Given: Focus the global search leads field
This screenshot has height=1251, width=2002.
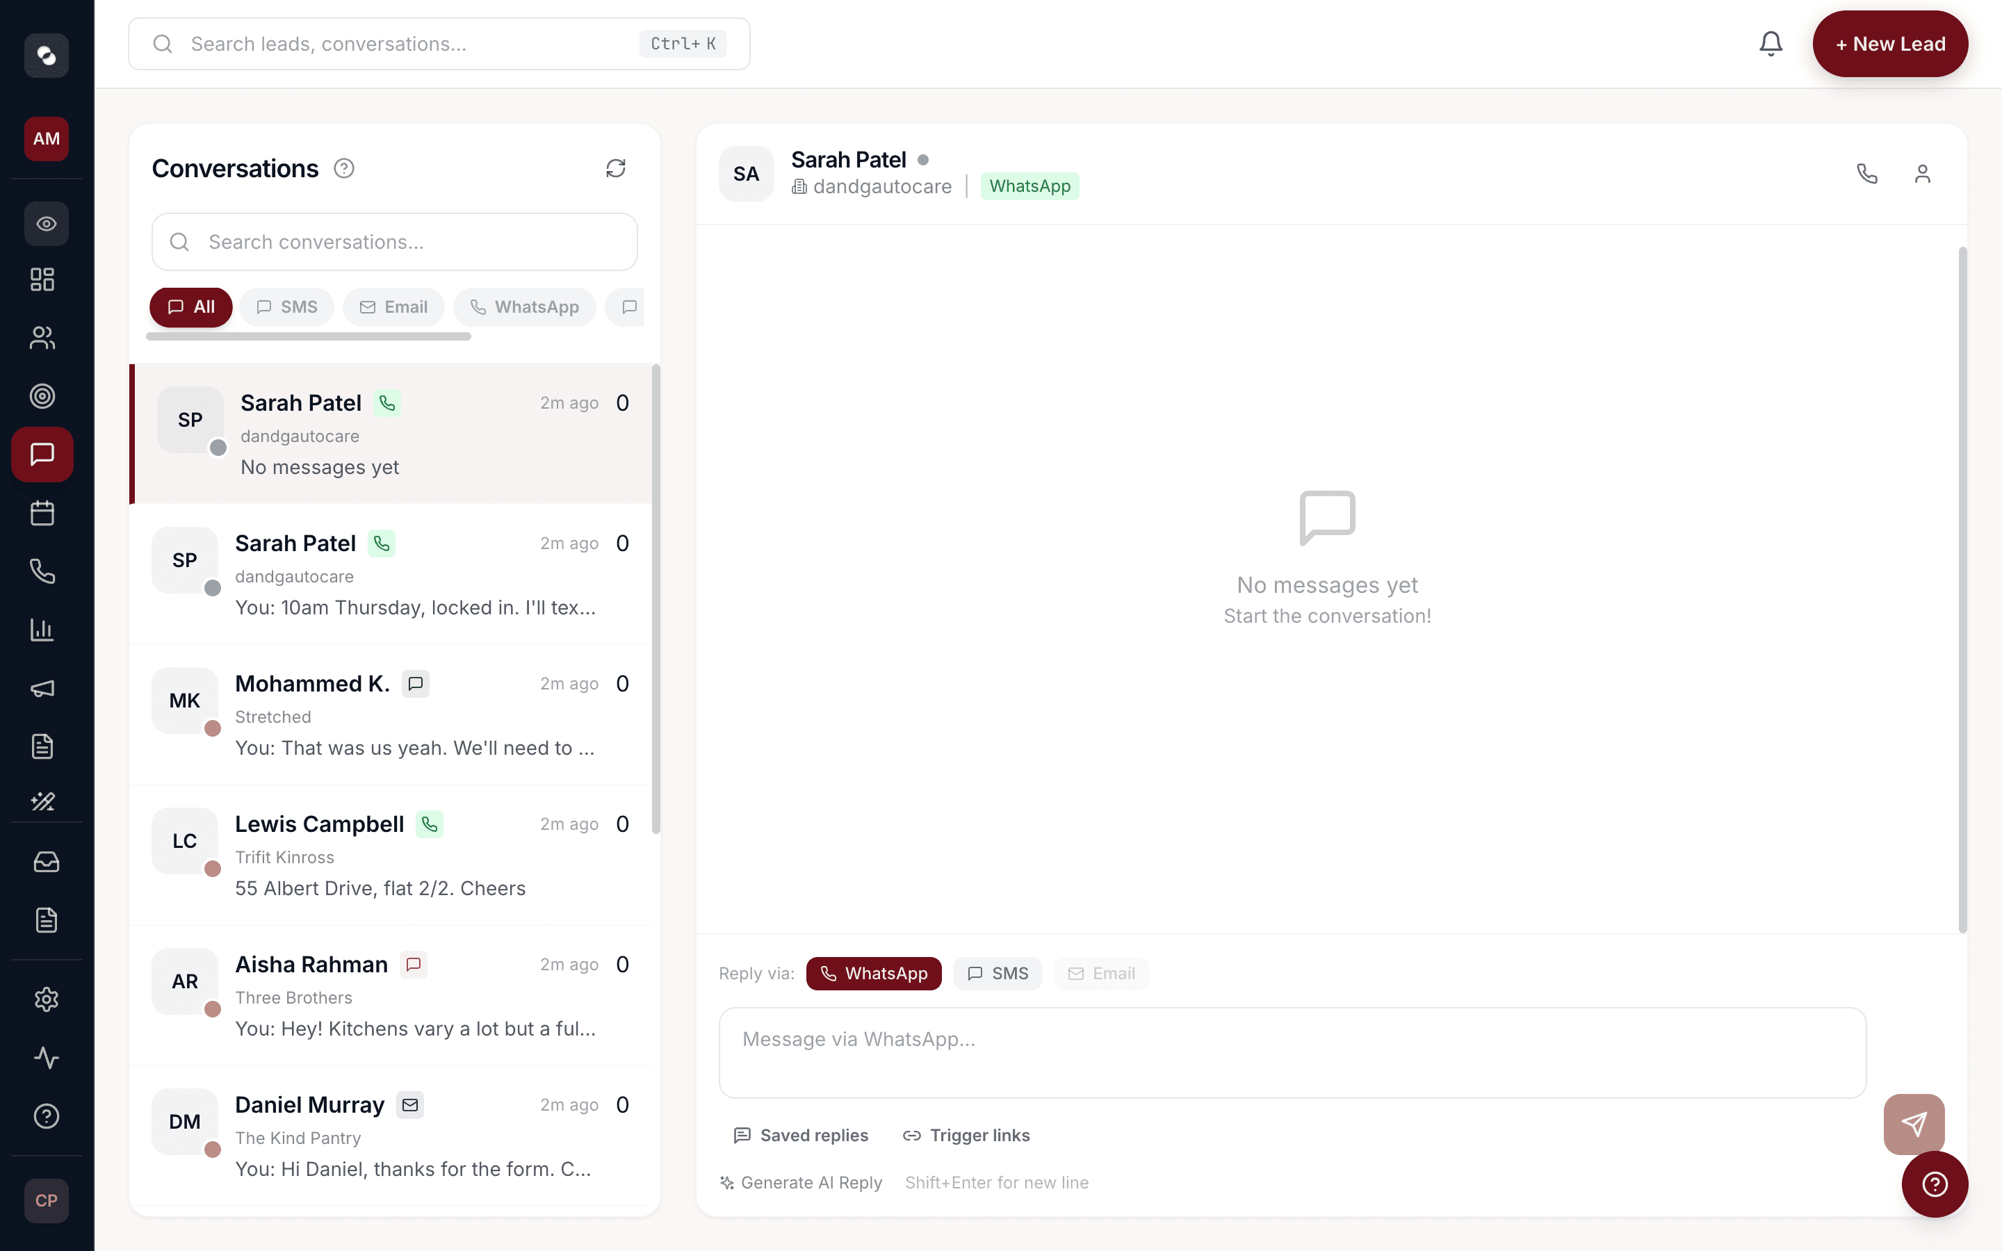Looking at the screenshot, I should [439, 44].
